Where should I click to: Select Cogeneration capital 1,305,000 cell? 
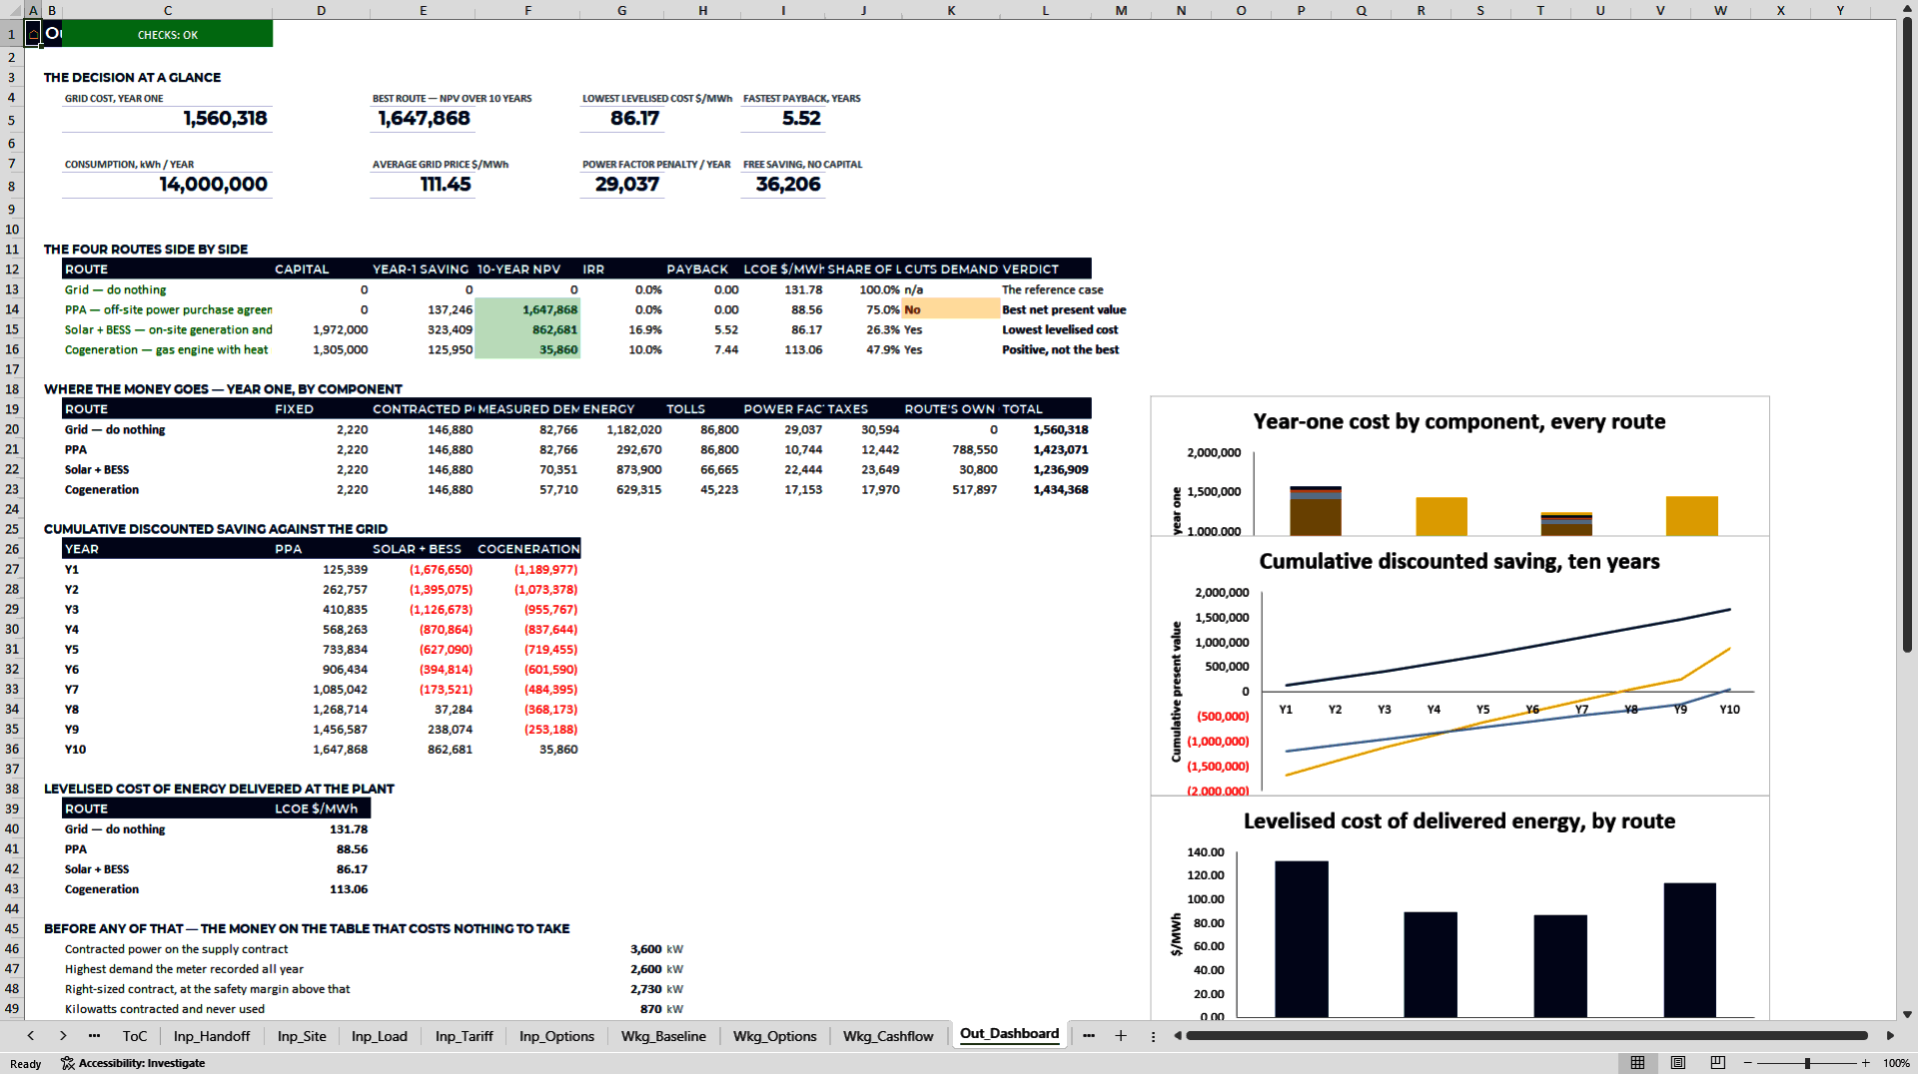(x=321, y=349)
